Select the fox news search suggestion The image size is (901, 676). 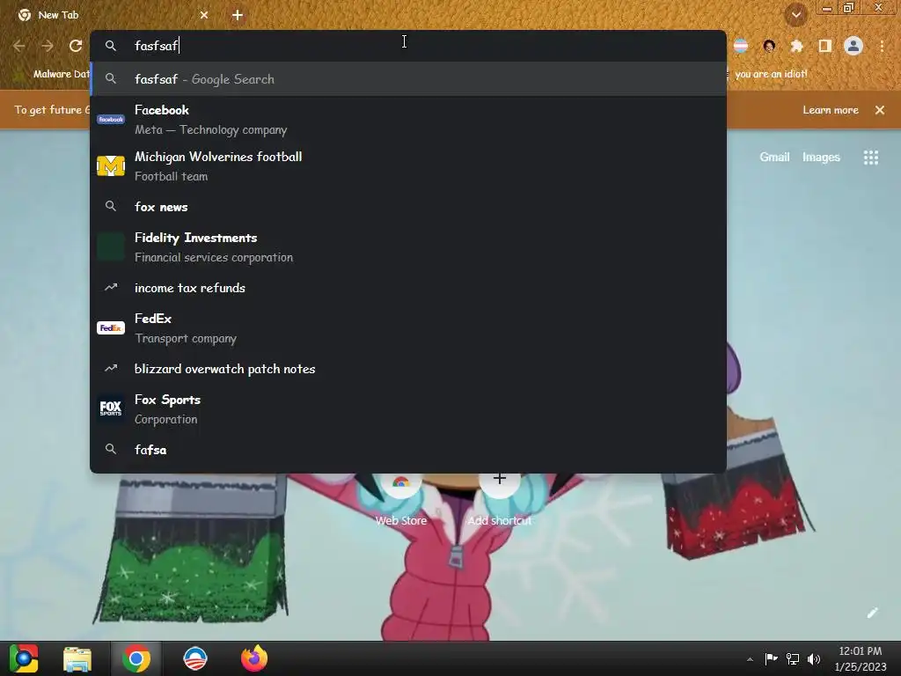click(x=408, y=206)
